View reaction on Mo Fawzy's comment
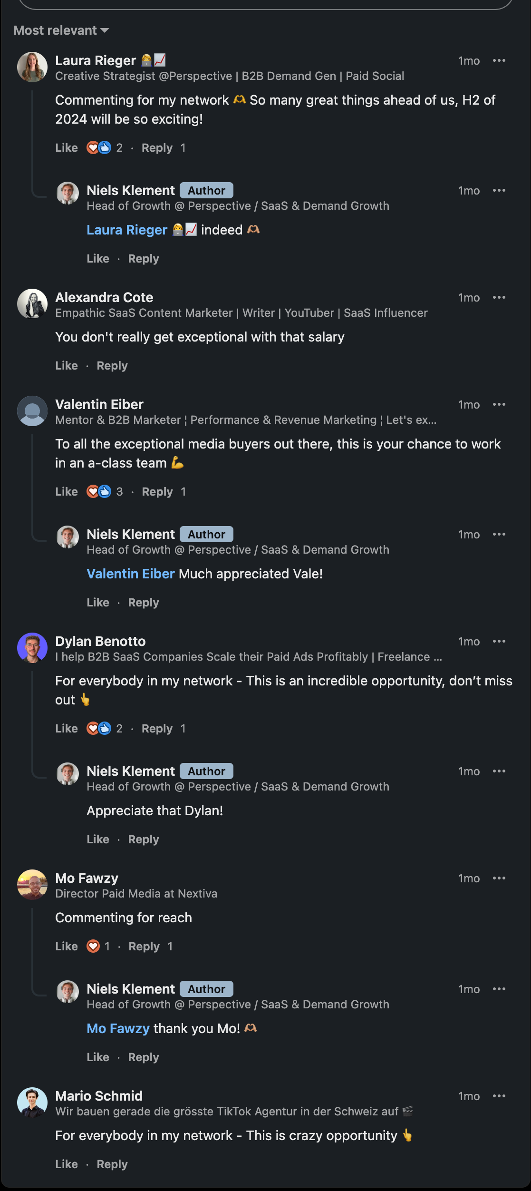Screen dimensions: 531x1191 pyautogui.click(x=97, y=947)
